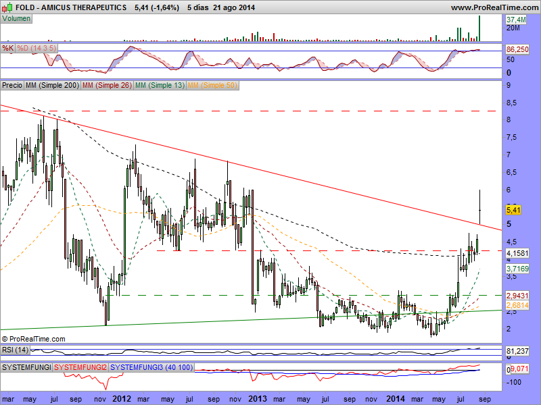Viewport: 541px width, 405px height.
Task: Select the MM (Simple 13) label
Action: pos(160,85)
